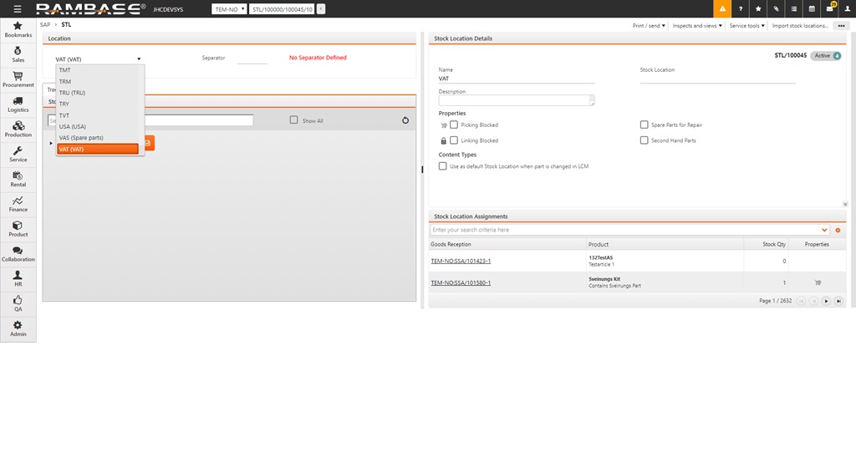Toggle the Second Hand Parts checkbox
This screenshot has height=473, width=856.
[644, 140]
